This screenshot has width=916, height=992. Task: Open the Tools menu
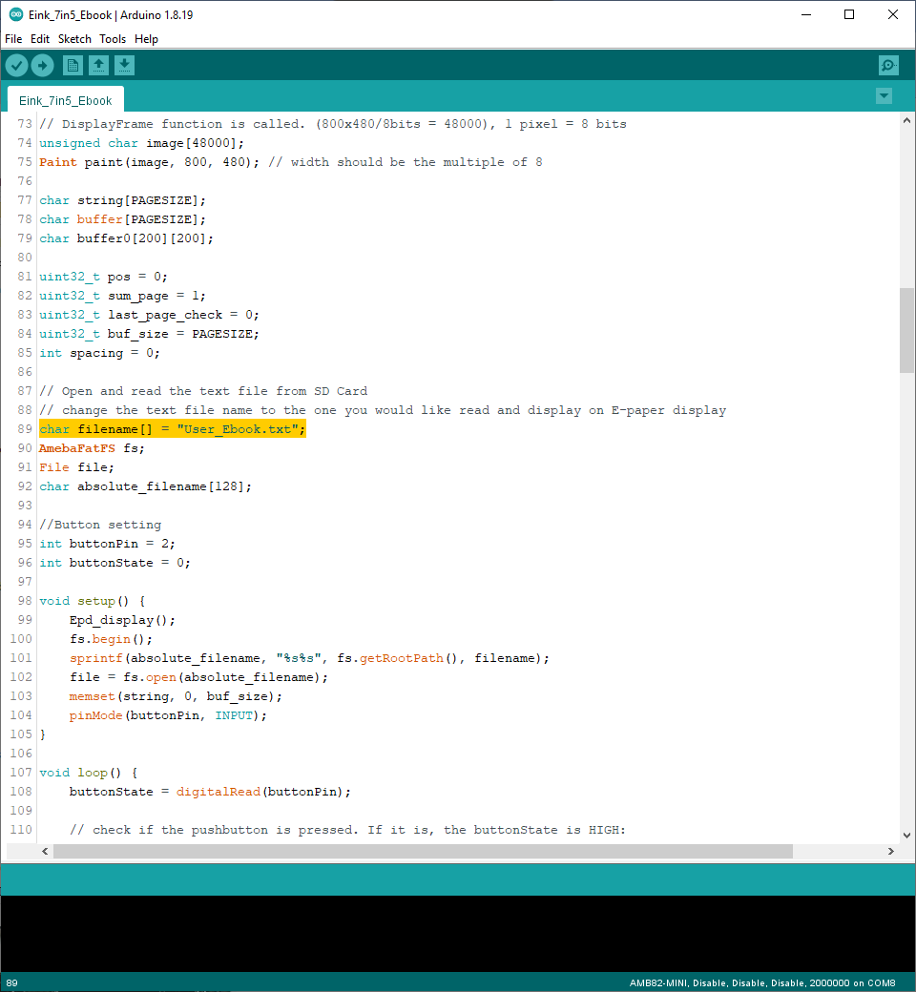tap(113, 39)
